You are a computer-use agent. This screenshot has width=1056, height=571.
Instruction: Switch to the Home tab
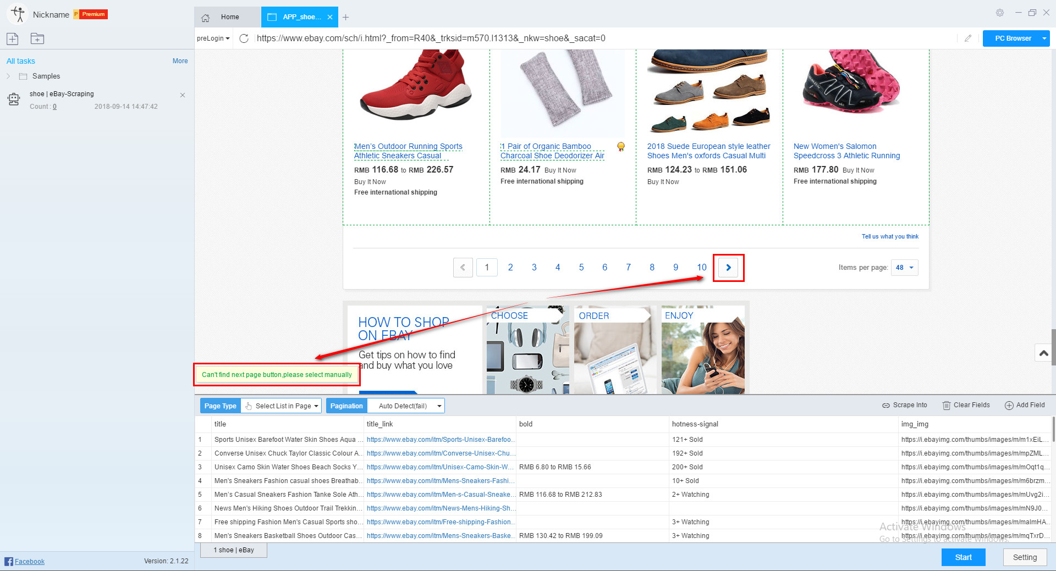228,17
